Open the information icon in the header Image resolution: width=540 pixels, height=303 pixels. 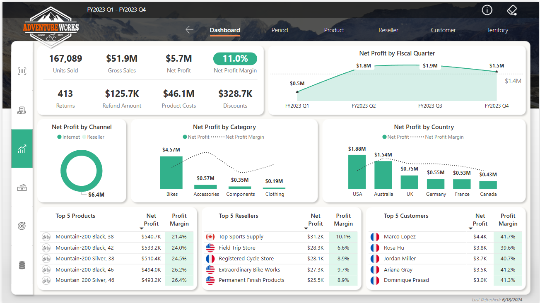[x=487, y=10]
